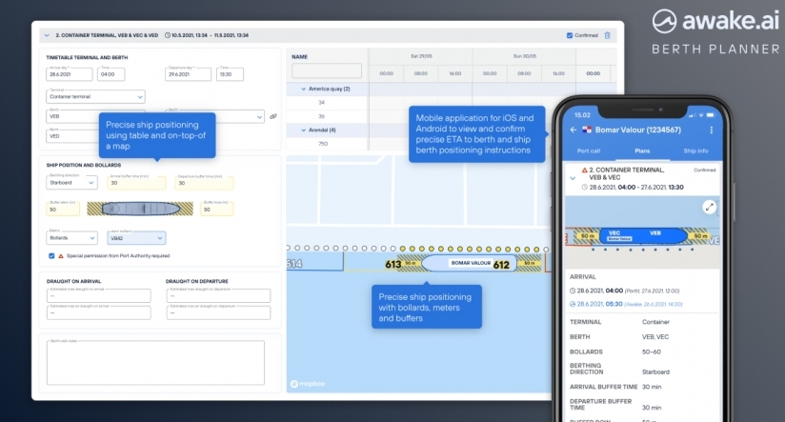The image size is (785, 422).
Task: Select berth row 34 under America quay
Action: pos(321,103)
